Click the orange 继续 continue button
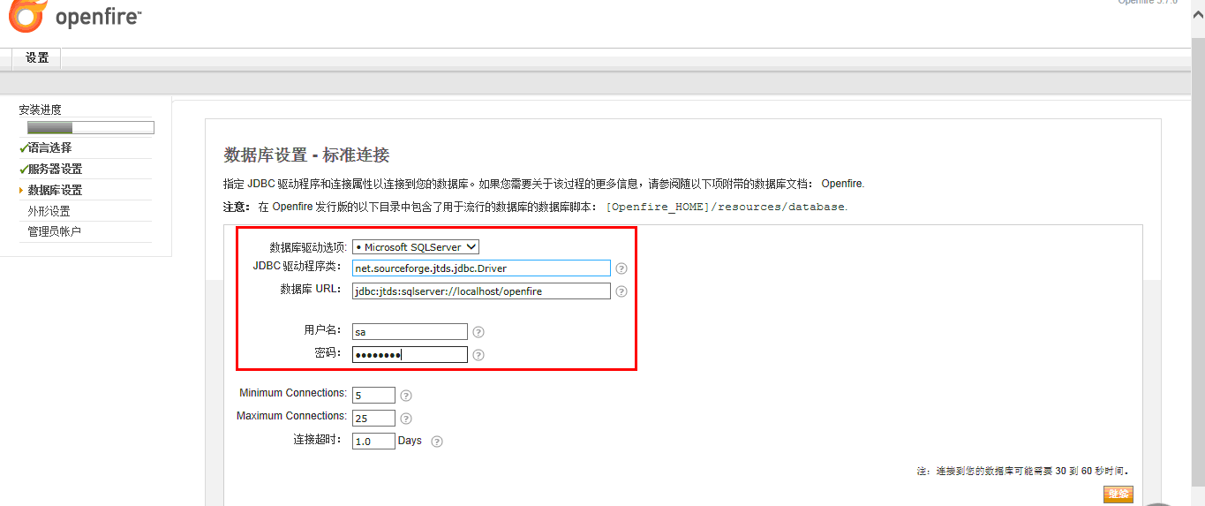Image resolution: width=1205 pixels, height=506 pixels. pos(1118,495)
